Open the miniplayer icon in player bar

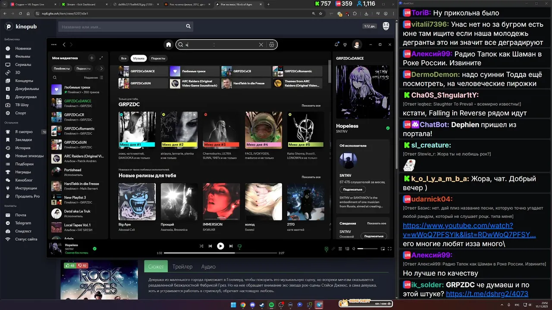[x=383, y=248]
